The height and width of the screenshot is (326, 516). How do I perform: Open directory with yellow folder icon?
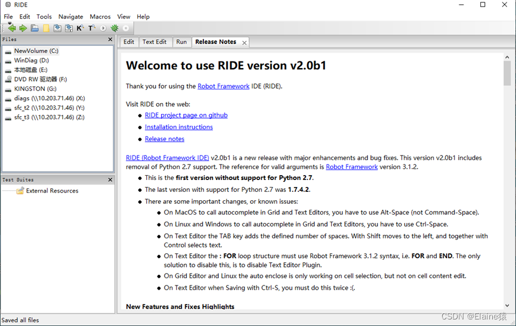46,28
